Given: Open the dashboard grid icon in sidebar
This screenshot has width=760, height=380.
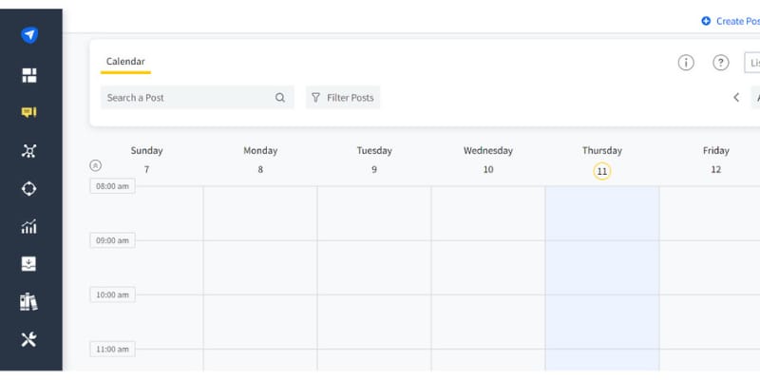Looking at the screenshot, I should point(29,74).
